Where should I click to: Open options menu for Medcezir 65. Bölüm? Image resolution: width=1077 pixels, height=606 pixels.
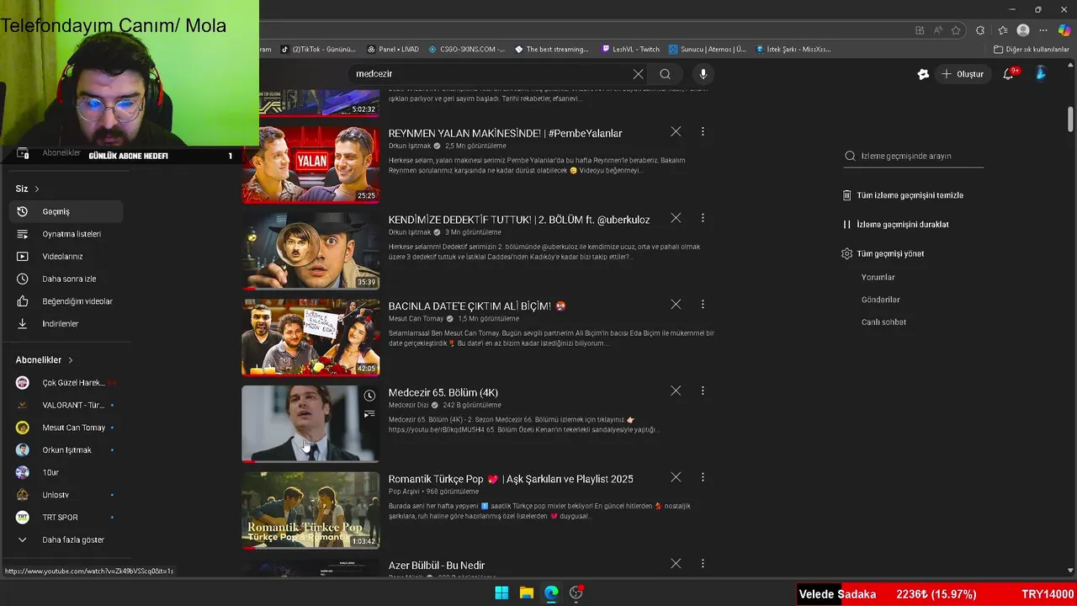[703, 391]
